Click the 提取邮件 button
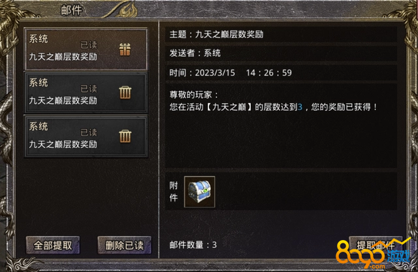Viewport: 418px width, 272px height. [x=376, y=245]
